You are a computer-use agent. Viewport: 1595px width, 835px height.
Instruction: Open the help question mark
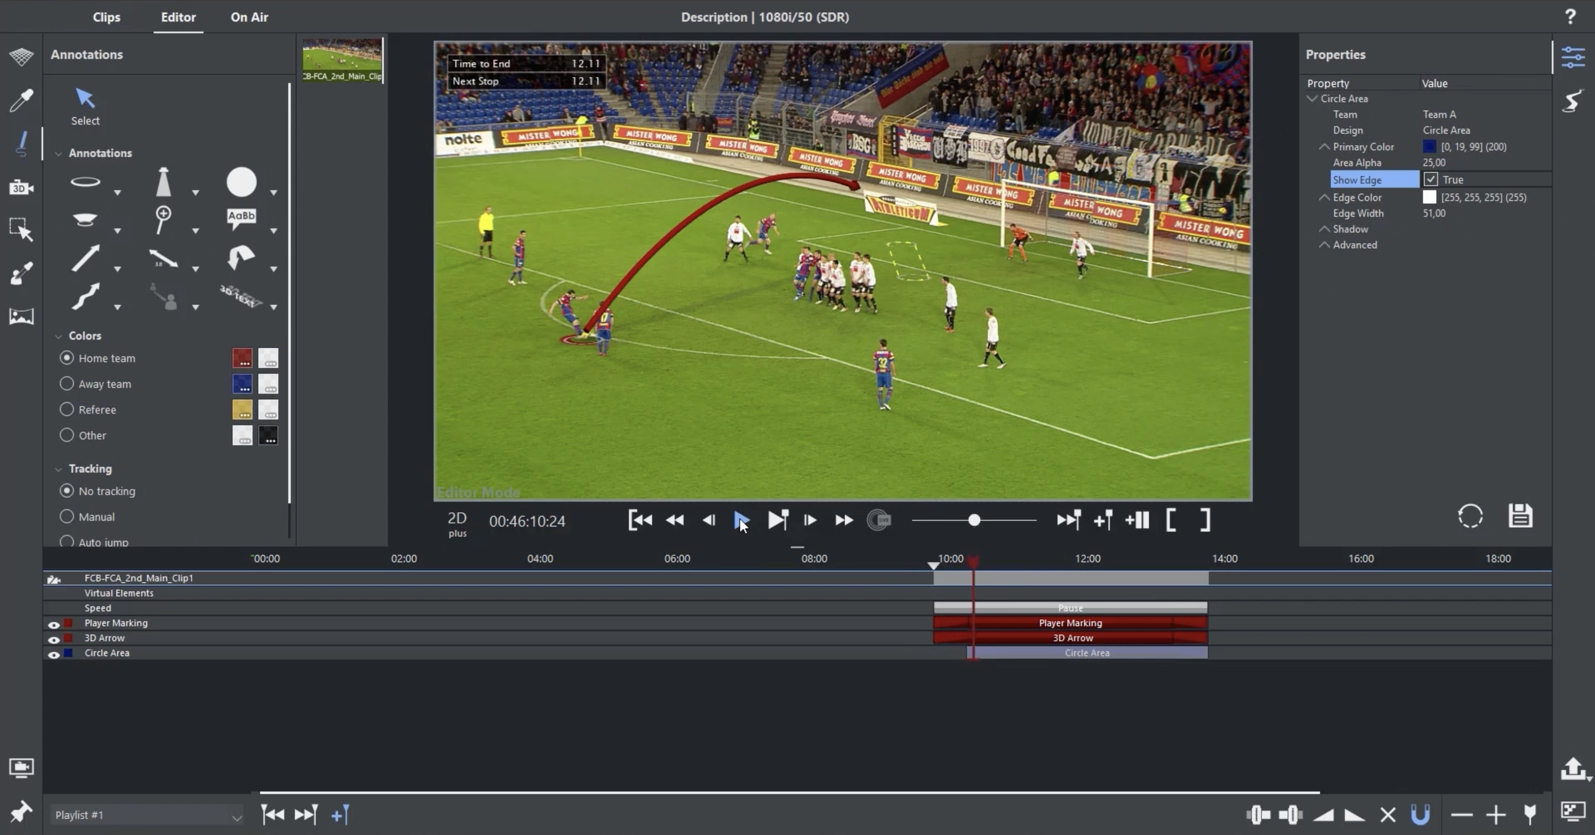[x=1570, y=17]
